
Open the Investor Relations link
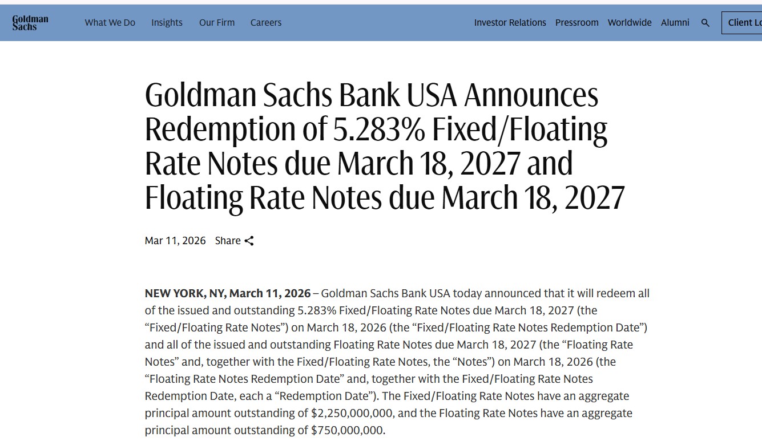point(510,23)
